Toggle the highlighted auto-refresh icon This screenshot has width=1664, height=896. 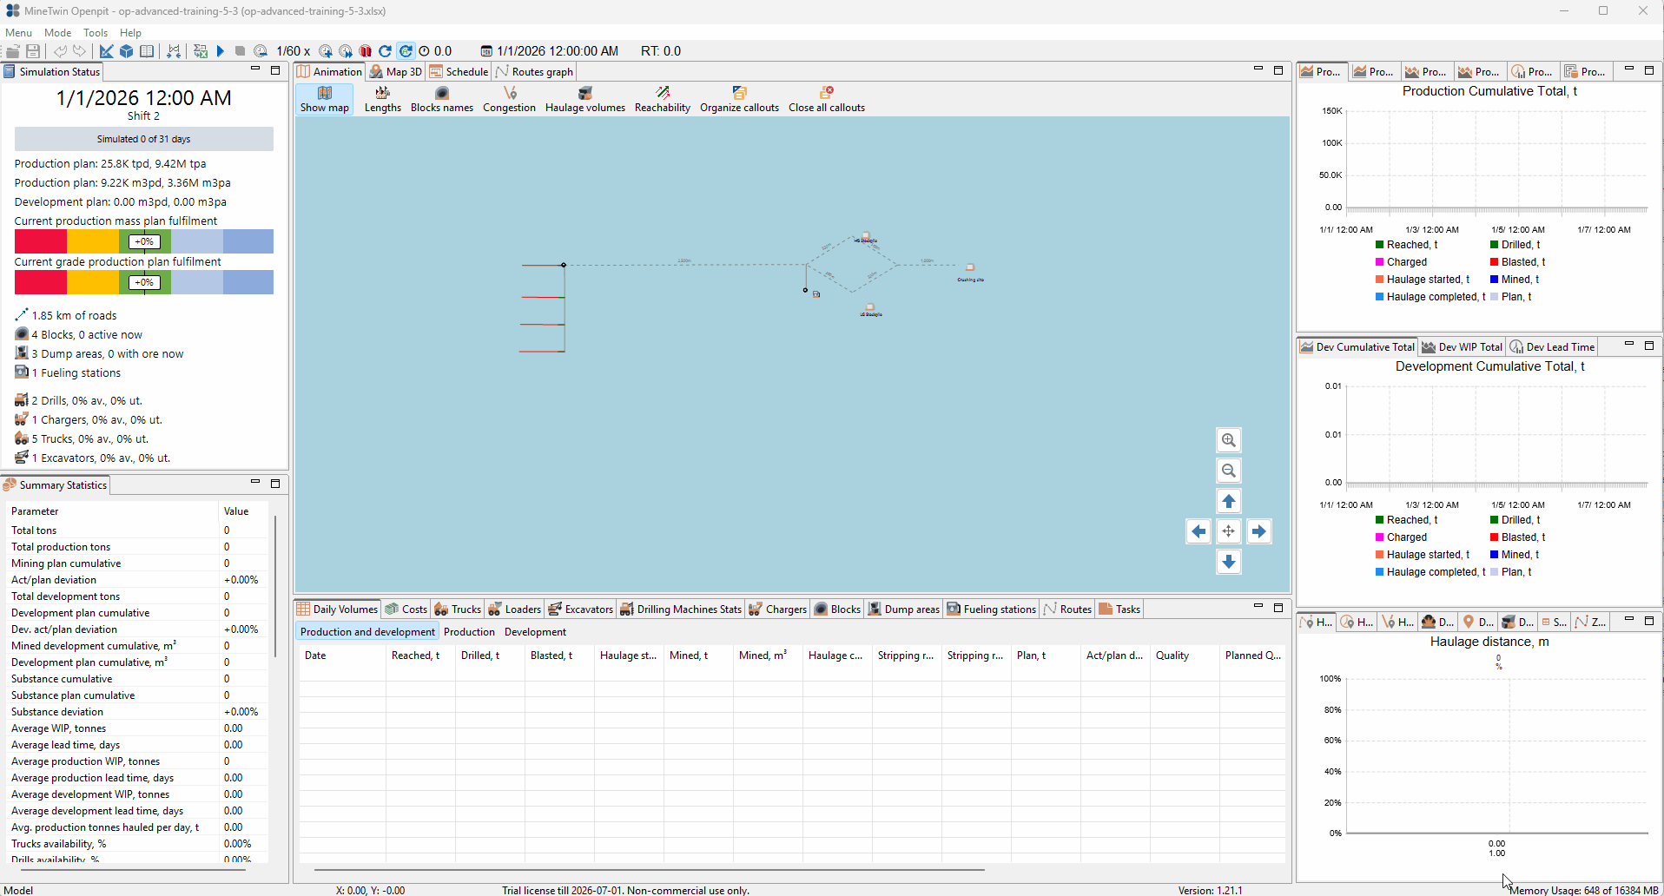coord(406,51)
